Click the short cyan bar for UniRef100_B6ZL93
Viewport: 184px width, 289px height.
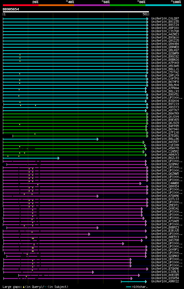click(x=31, y=158)
